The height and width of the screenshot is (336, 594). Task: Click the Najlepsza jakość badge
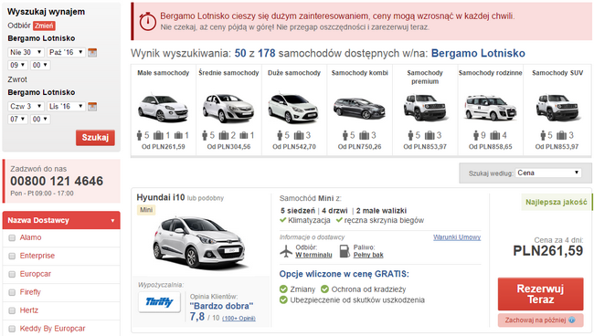click(557, 202)
